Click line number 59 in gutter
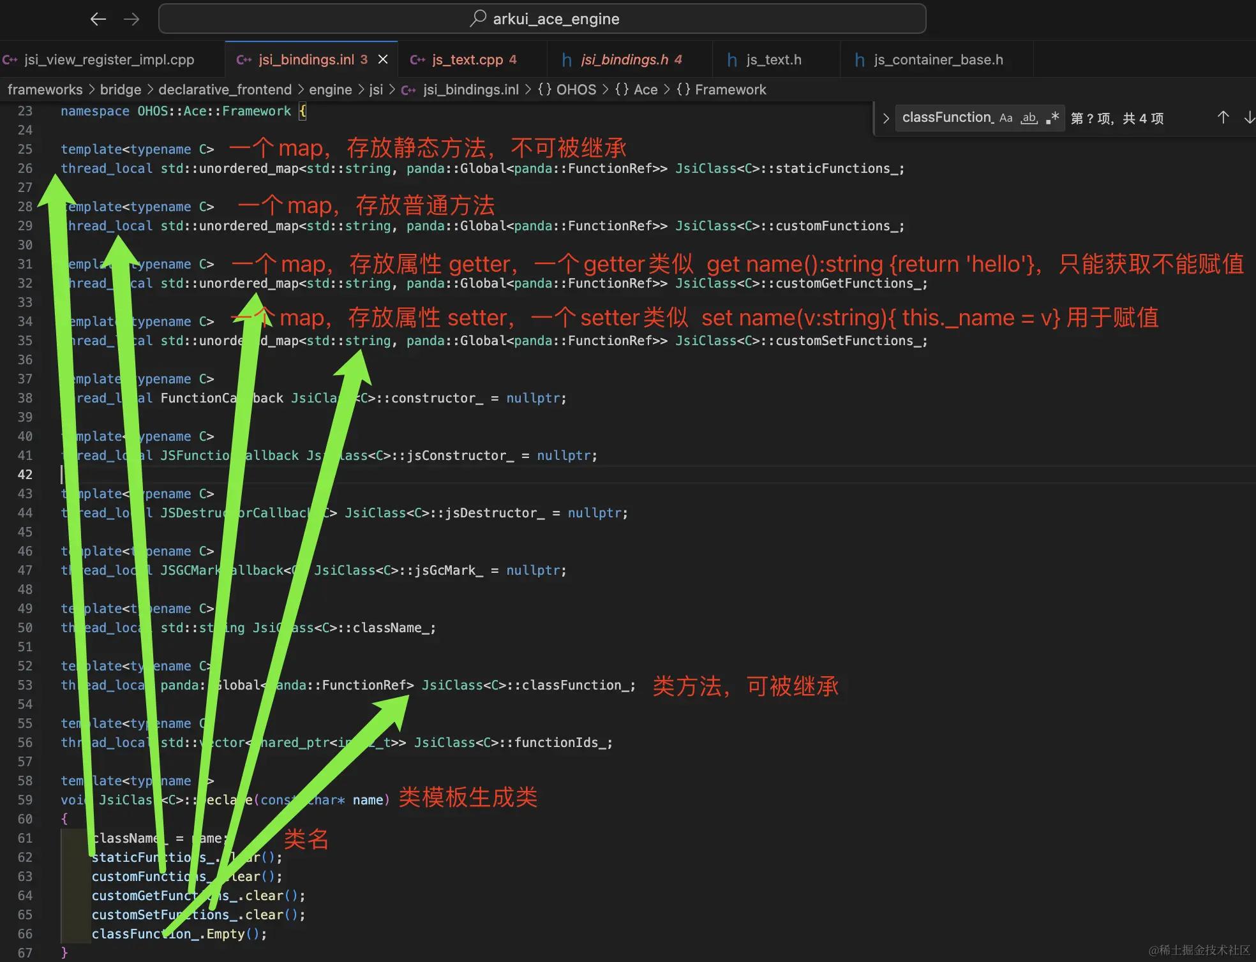 tap(25, 800)
